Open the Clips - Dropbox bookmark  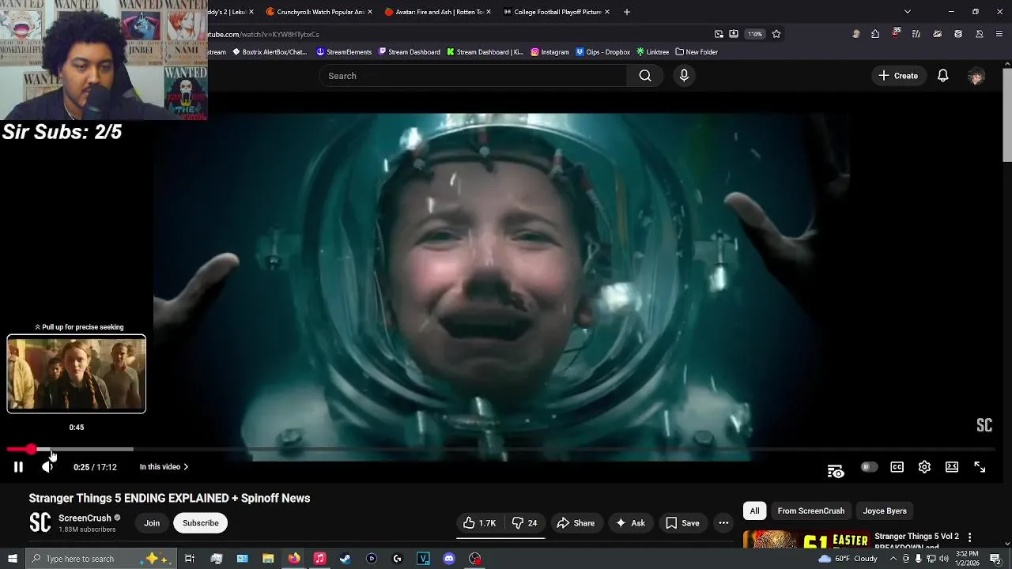(x=603, y=52)
